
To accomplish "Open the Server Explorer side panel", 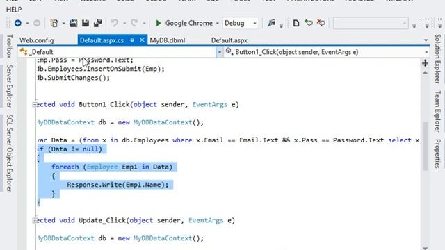I will click(9, 86).
